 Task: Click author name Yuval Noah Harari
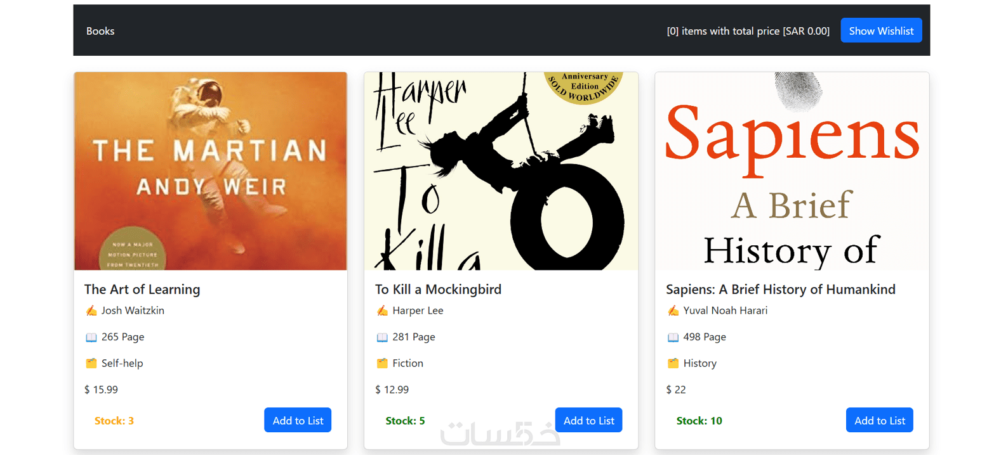click(726, 311)
